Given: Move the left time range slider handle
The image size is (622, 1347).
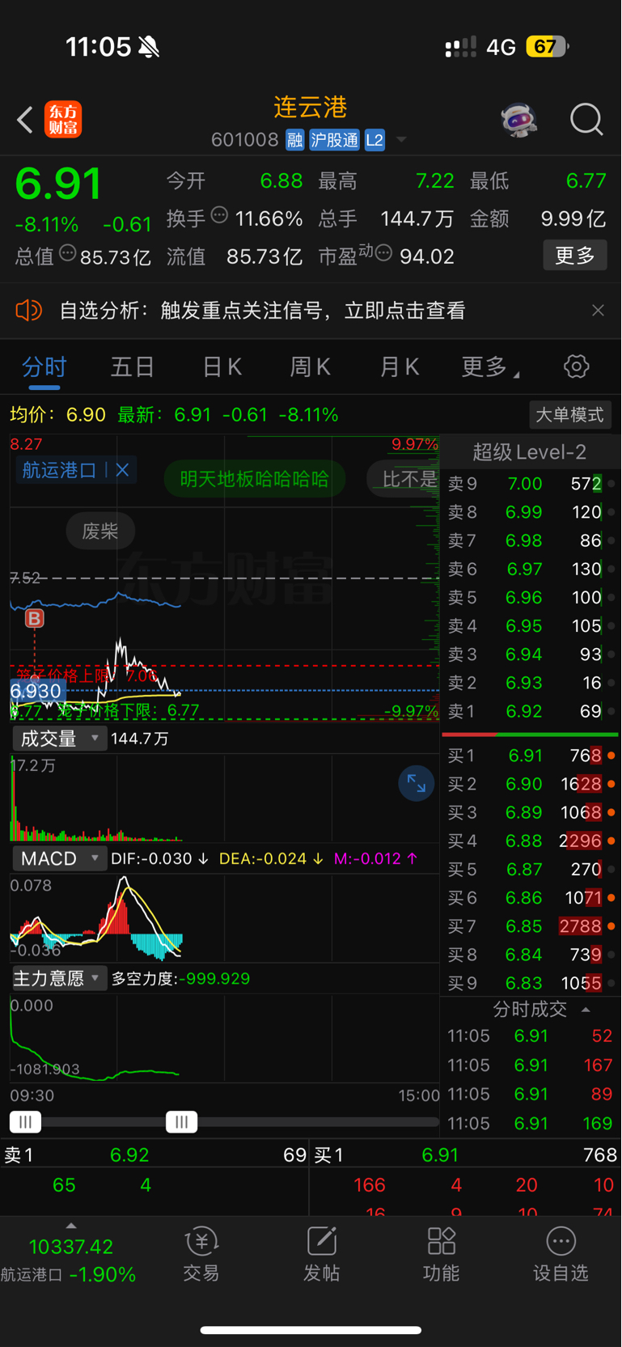Looking at the screenshot, I should click(x=26, y=1122).
